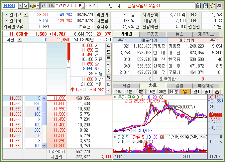Toggle the 60분 chart interval

(173, 91)
